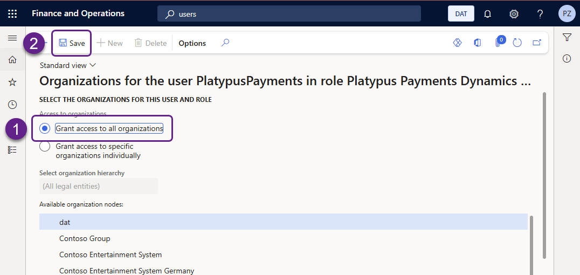Screen dimensions: 580x275
Task: Open Recent clock icon in sidebar
Action: 12,105
